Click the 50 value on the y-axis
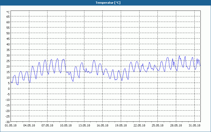This screenshot has height=132, width=211. (x=8, y=33)
